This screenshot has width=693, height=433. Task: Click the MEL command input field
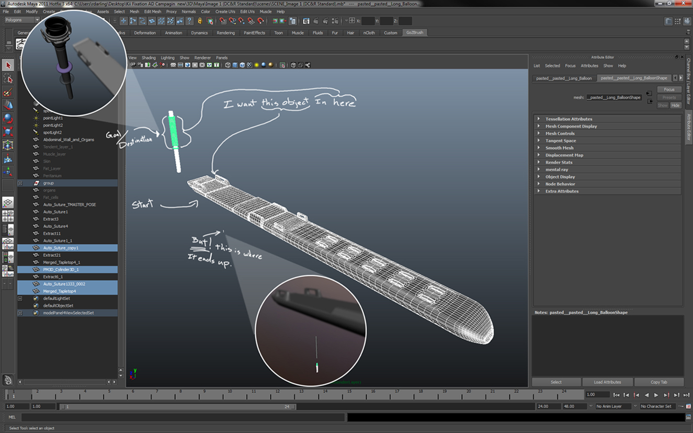(183, 417)
